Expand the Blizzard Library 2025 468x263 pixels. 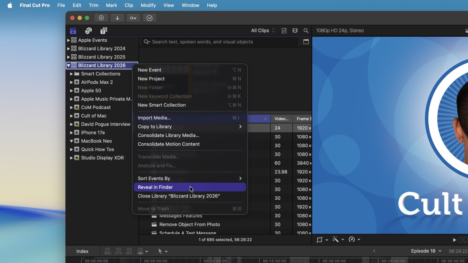click(x=69, y=57)
